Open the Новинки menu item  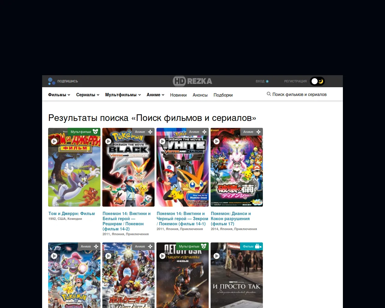[x=178, y=95]
